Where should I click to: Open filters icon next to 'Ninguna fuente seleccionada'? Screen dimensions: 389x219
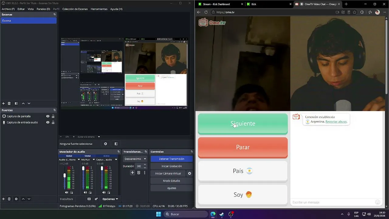(x=116, y=144)
